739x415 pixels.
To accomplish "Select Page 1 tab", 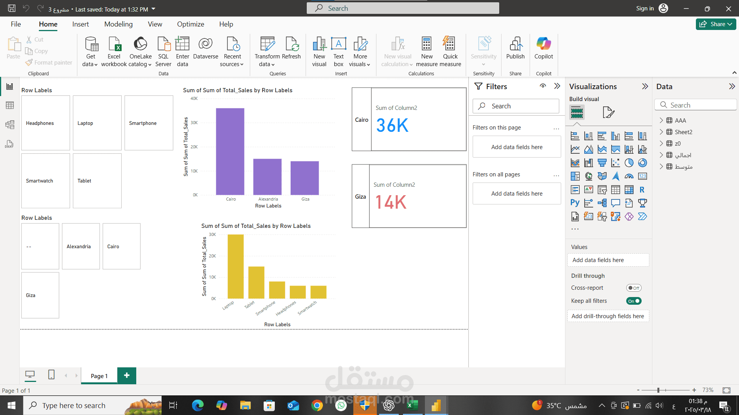I will (99, 376).
